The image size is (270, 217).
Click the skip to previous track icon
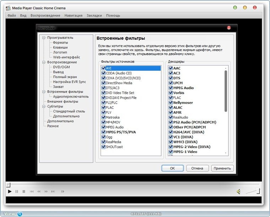32,192
